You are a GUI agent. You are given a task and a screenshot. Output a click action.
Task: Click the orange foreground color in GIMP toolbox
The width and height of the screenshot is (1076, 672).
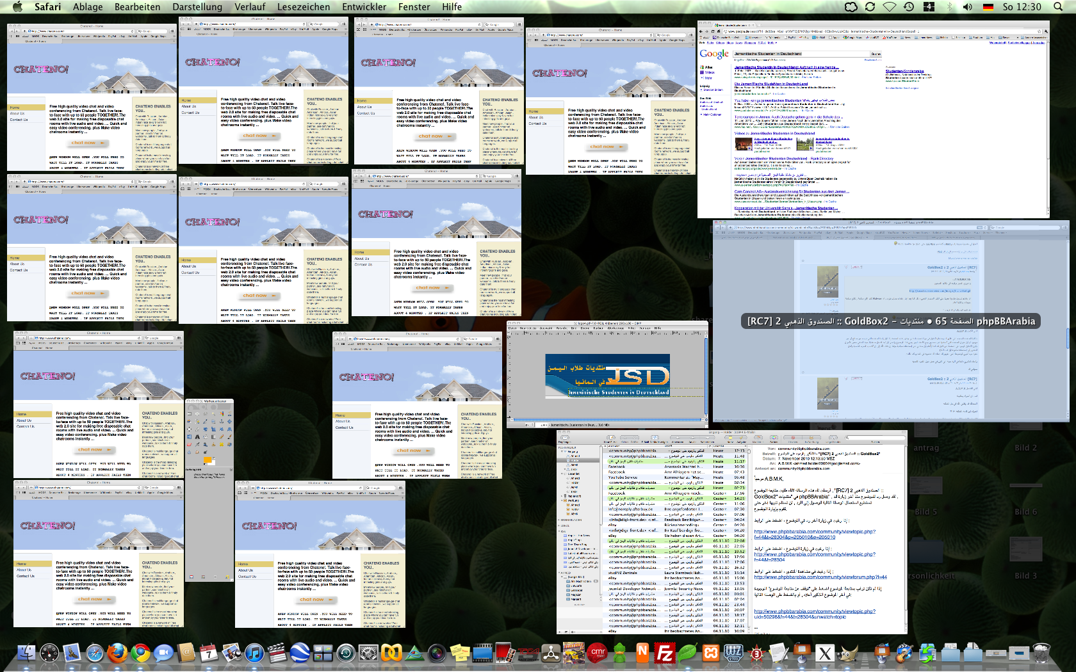pos(207,460)
